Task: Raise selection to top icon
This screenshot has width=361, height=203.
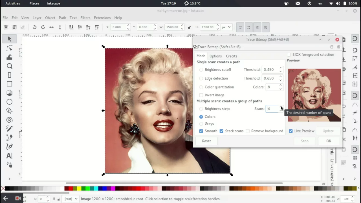Action: coord(97,27)
